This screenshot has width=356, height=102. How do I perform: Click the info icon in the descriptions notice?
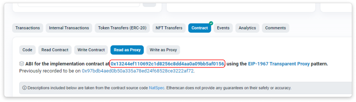pyautogui.click(x=25, y=88)
